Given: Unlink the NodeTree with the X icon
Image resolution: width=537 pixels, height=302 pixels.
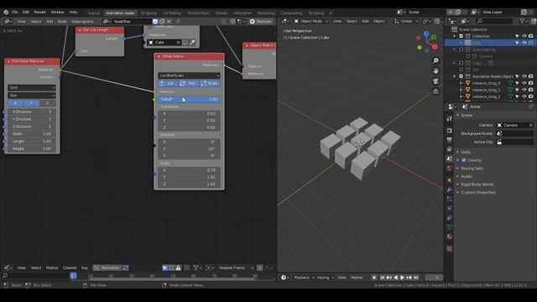Looking at the screenshot, I should (169, 21).
